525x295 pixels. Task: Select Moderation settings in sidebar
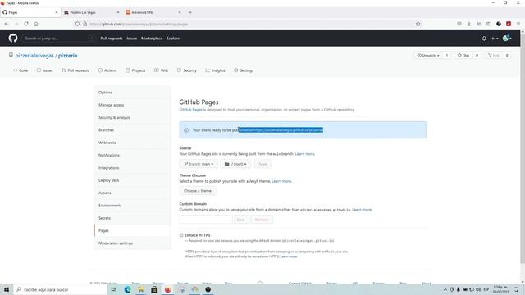[x=132, y=243]
